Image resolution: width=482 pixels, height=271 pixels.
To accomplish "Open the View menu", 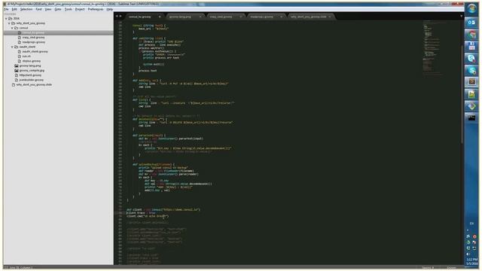I will pos(48,9).
